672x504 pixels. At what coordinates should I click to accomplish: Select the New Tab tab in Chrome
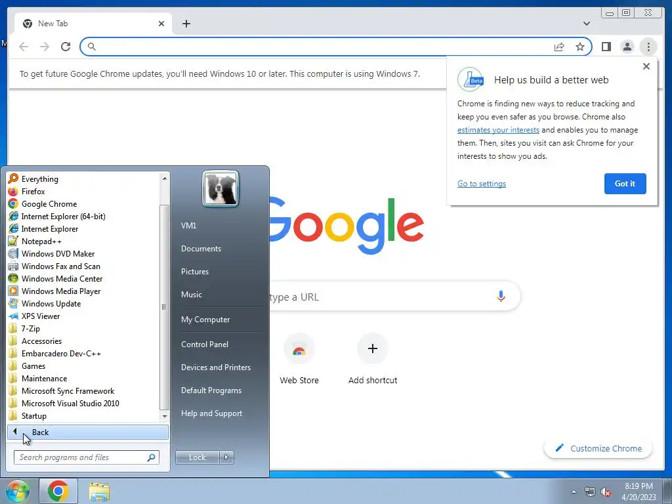click(93, 24)
